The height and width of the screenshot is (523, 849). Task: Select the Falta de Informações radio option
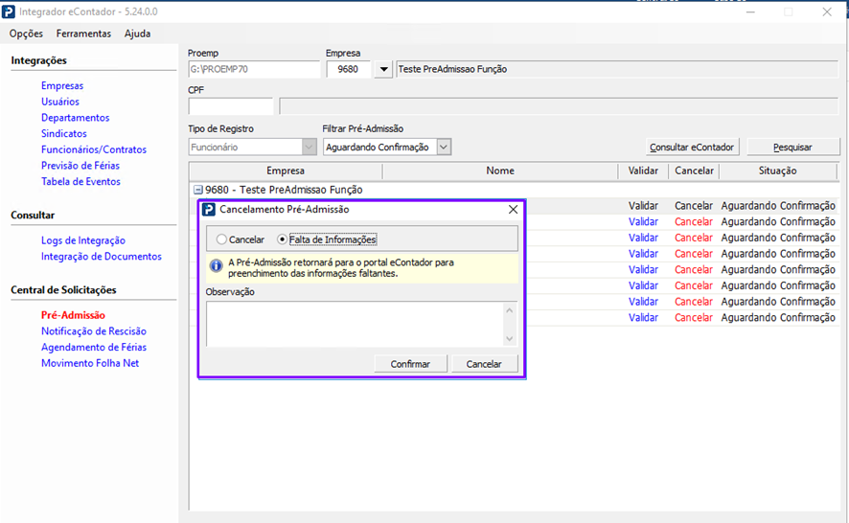click(x=282, y=239)
